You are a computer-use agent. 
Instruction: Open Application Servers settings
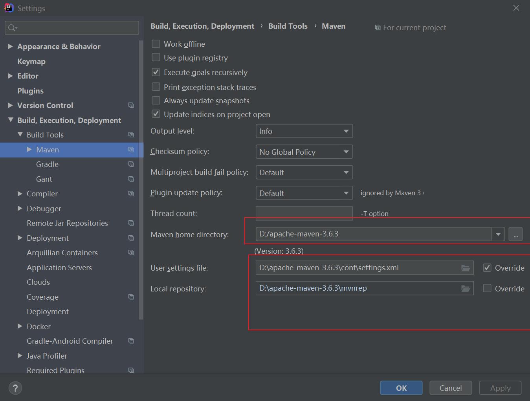[59, 267]
